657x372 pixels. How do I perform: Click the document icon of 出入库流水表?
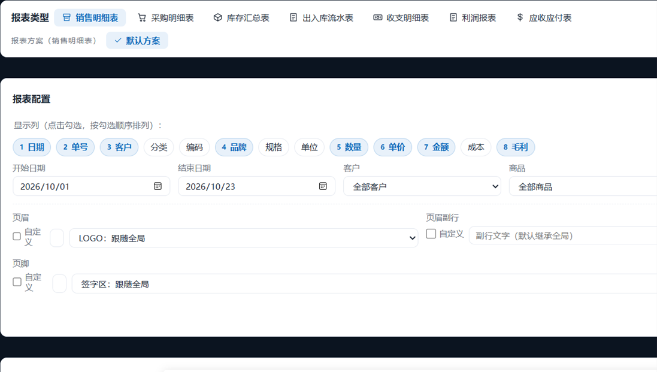click(293, 17)
